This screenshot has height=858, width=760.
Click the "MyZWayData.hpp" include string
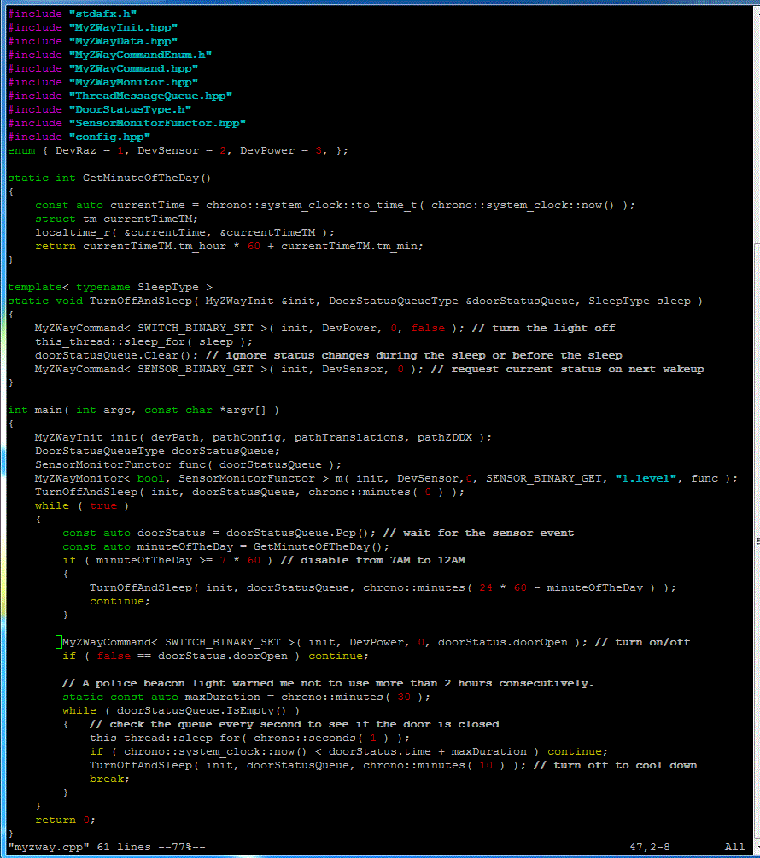coord(123,41)
